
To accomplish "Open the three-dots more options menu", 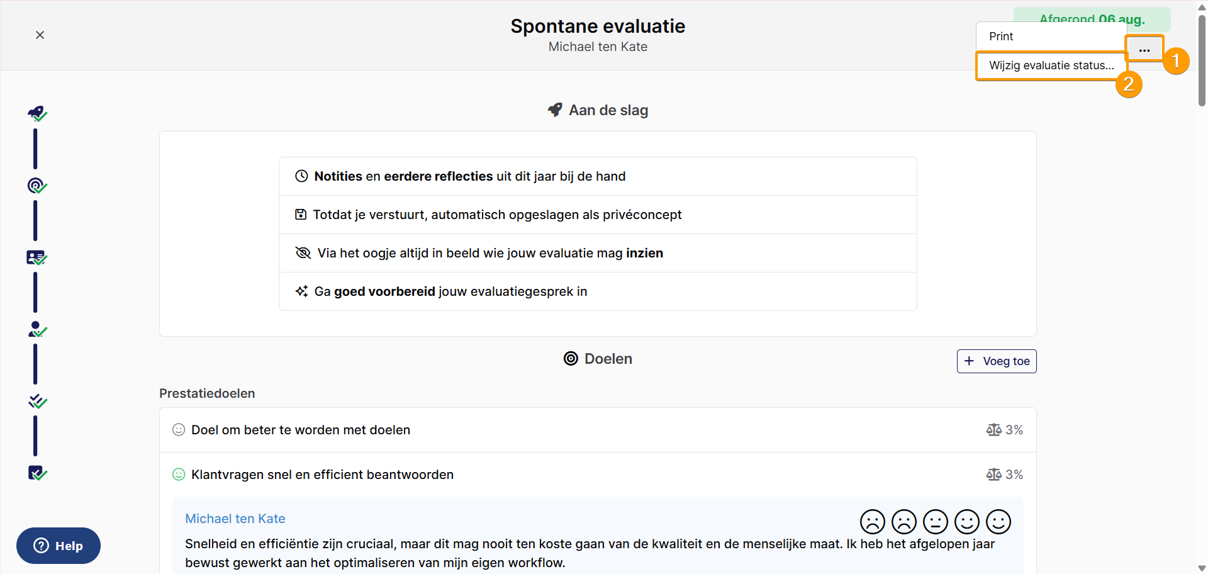I will coord(1144,49).
